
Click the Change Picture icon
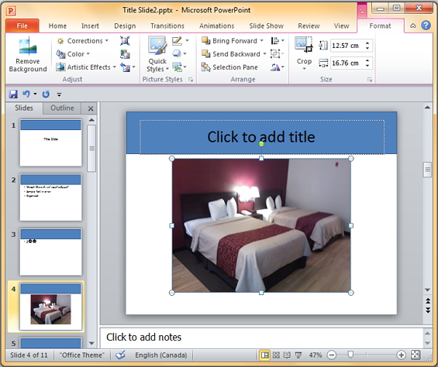tap(125, 54)
